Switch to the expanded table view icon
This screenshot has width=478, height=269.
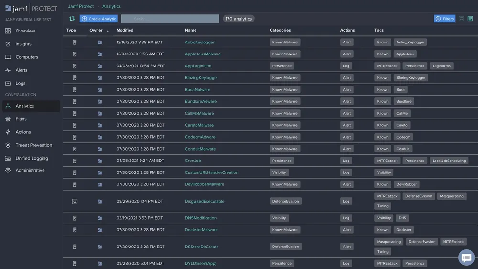tap(470, 19)
